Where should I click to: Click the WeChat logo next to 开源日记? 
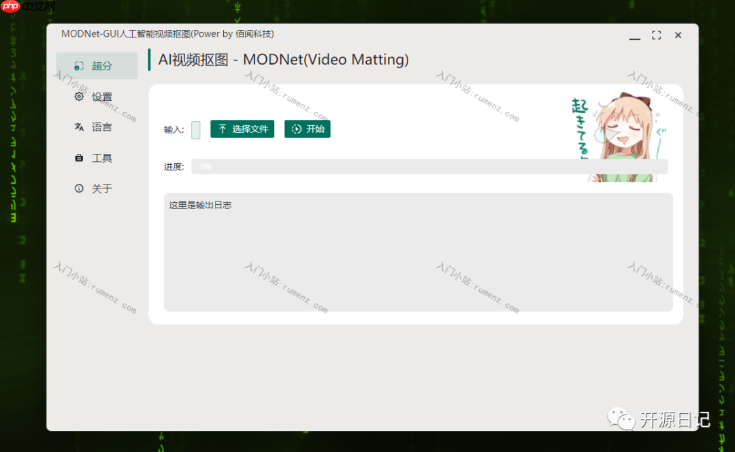pos(621,419)
